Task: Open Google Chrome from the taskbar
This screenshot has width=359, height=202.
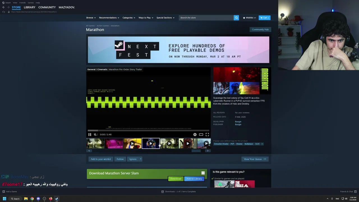Action: pos(32,199)
